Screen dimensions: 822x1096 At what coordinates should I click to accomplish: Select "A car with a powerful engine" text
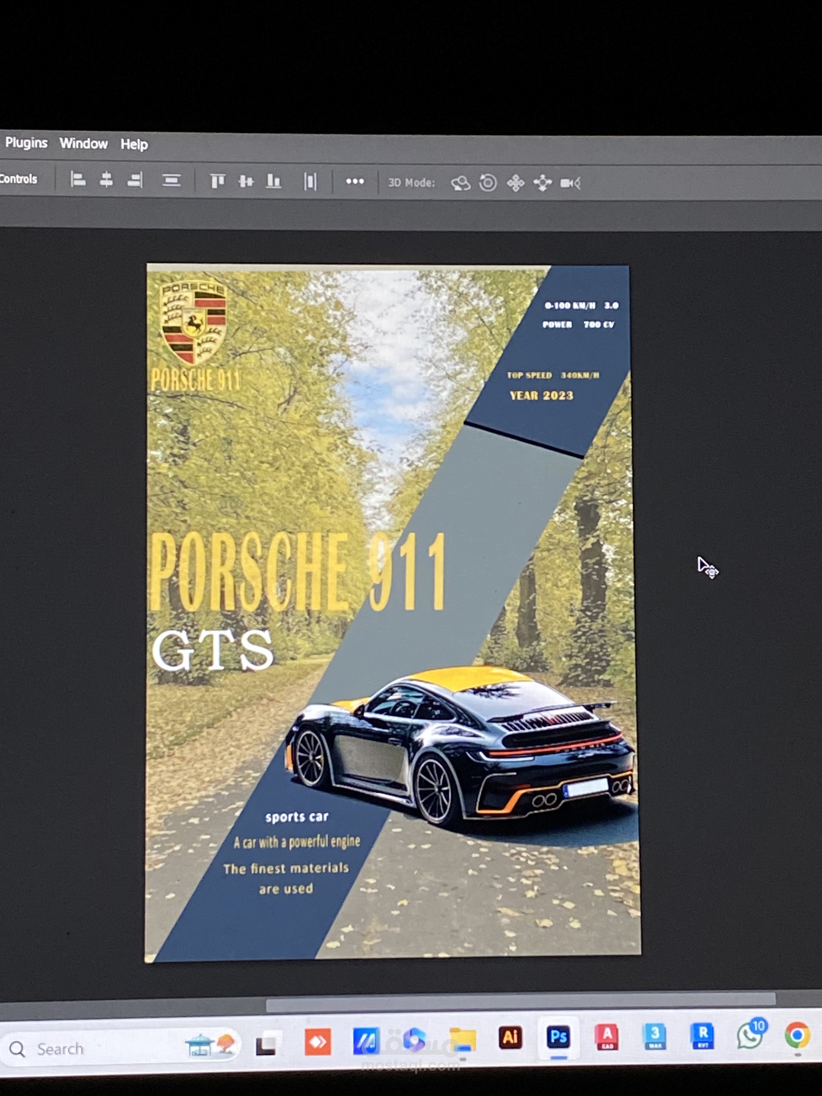coord(297,842)
